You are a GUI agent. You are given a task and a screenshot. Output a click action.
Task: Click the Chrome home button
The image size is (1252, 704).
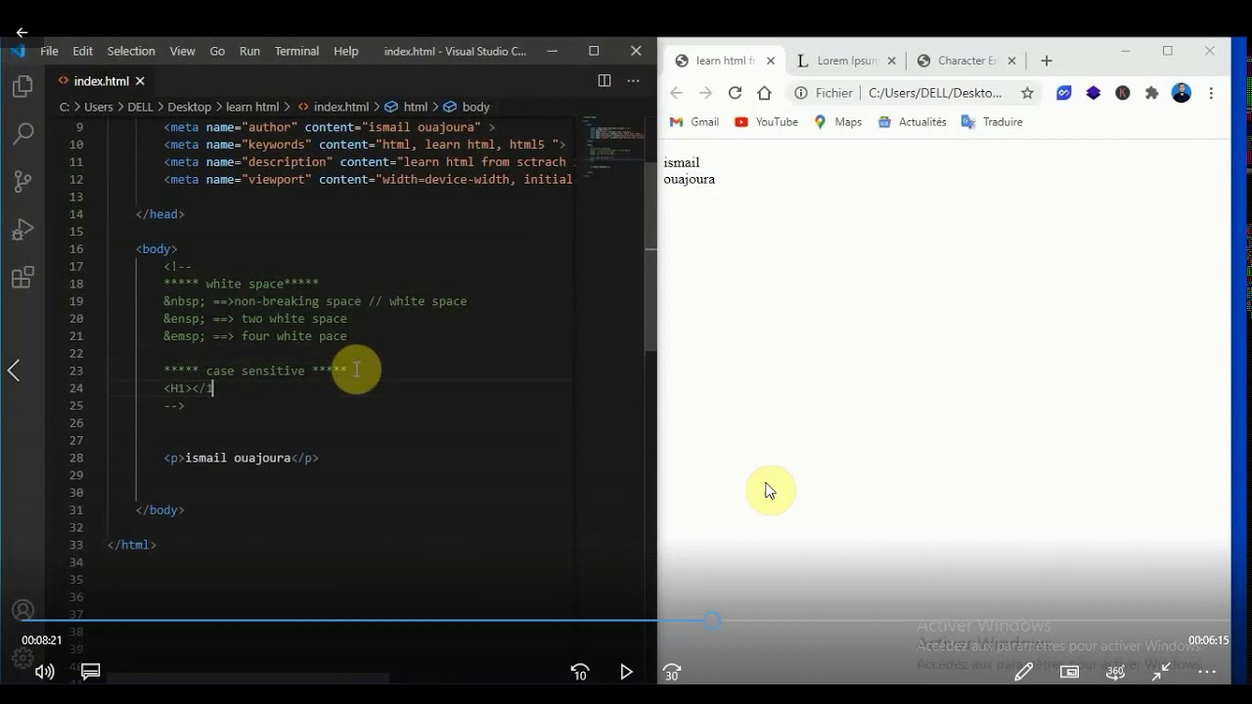pyautogui.click(x=765, y=93)
